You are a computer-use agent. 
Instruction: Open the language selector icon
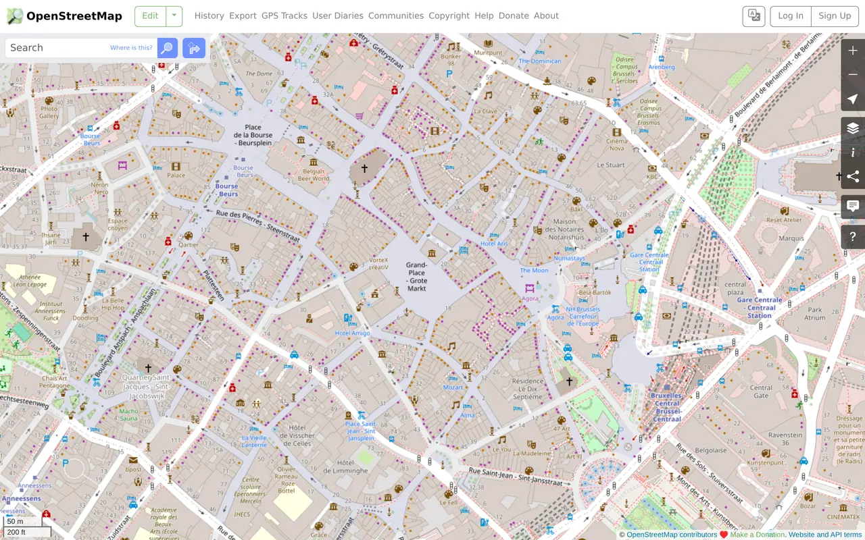click(x=753, y=16)
